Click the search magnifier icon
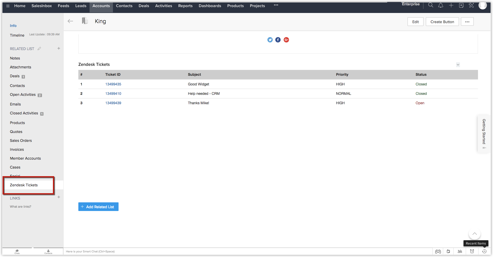This screenshot has width=493, height=257. point(430,5)
